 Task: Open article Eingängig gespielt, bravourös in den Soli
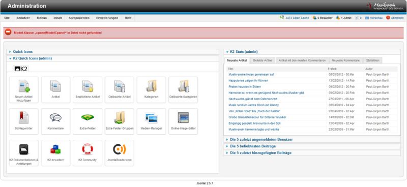click(254, 123)
